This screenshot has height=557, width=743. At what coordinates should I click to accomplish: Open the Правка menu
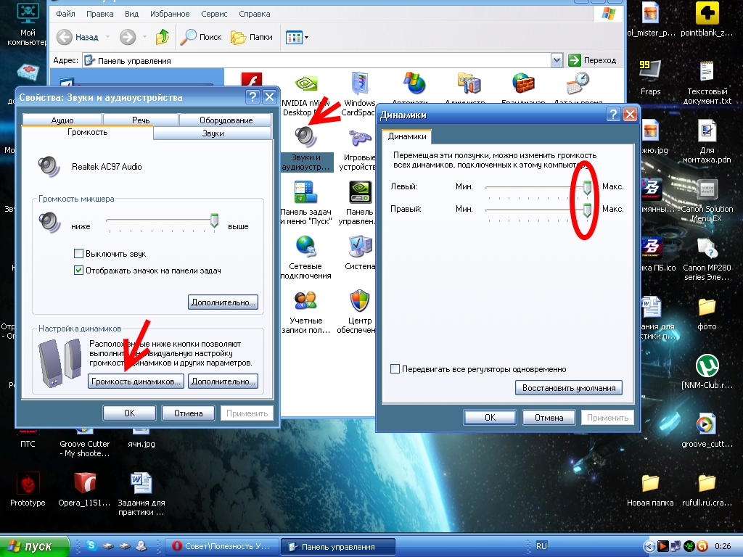(99, 14)
